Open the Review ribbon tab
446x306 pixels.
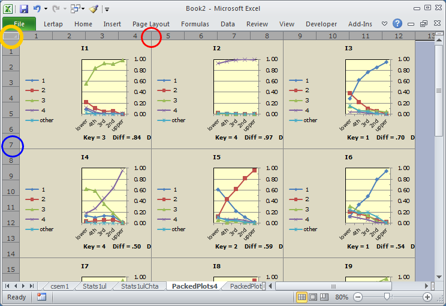[x=257, y=24]
